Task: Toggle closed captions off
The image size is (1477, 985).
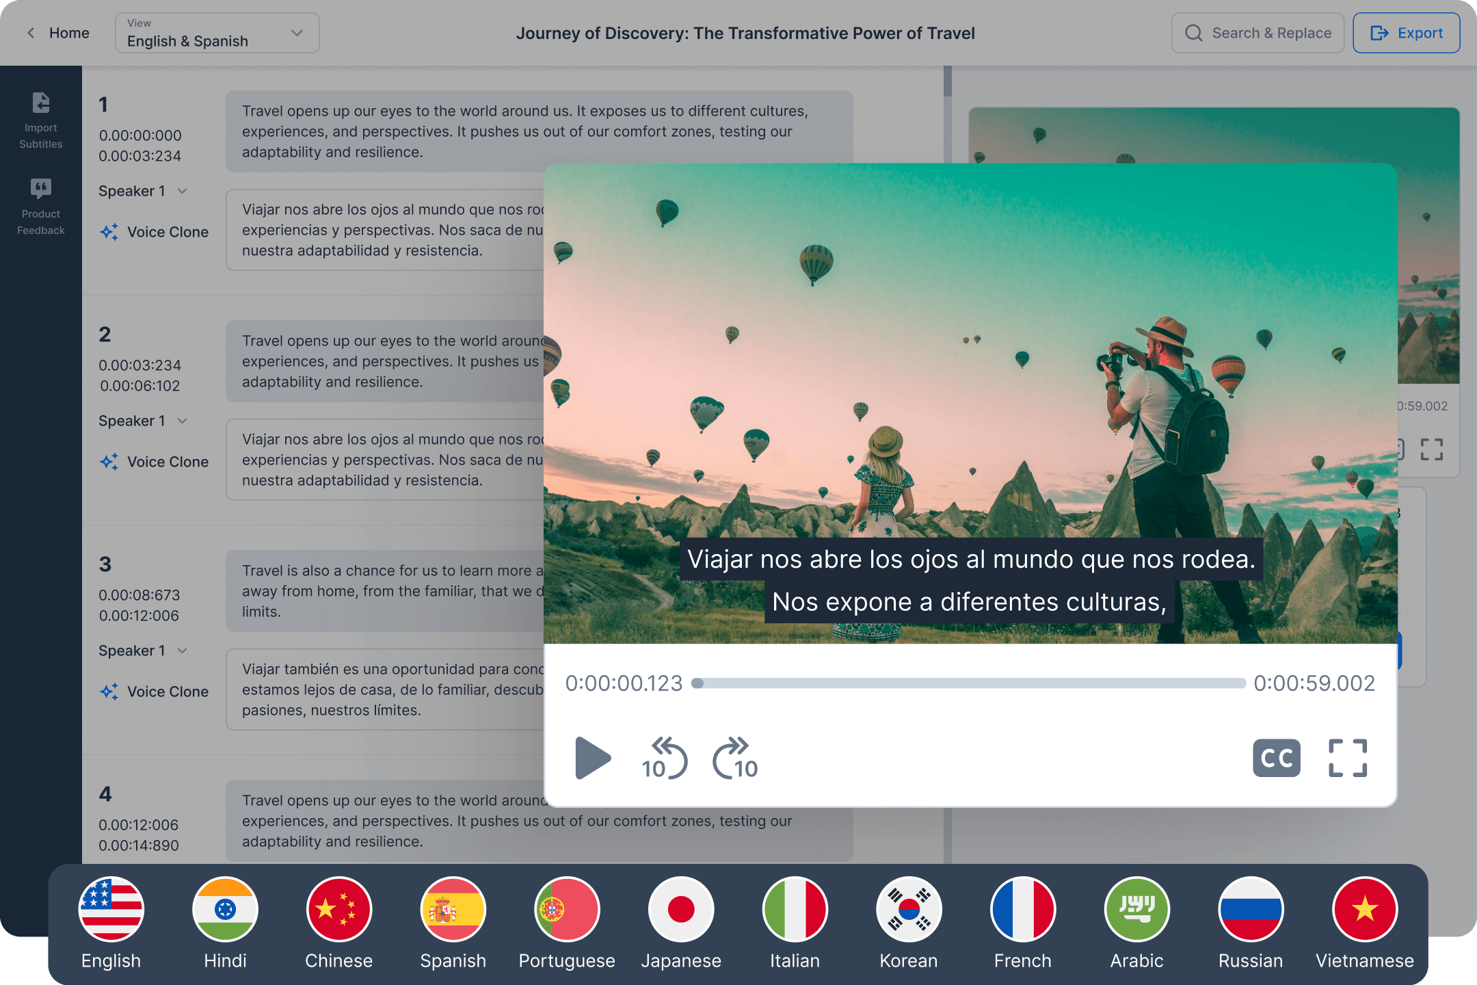Action: (1276, 758)
